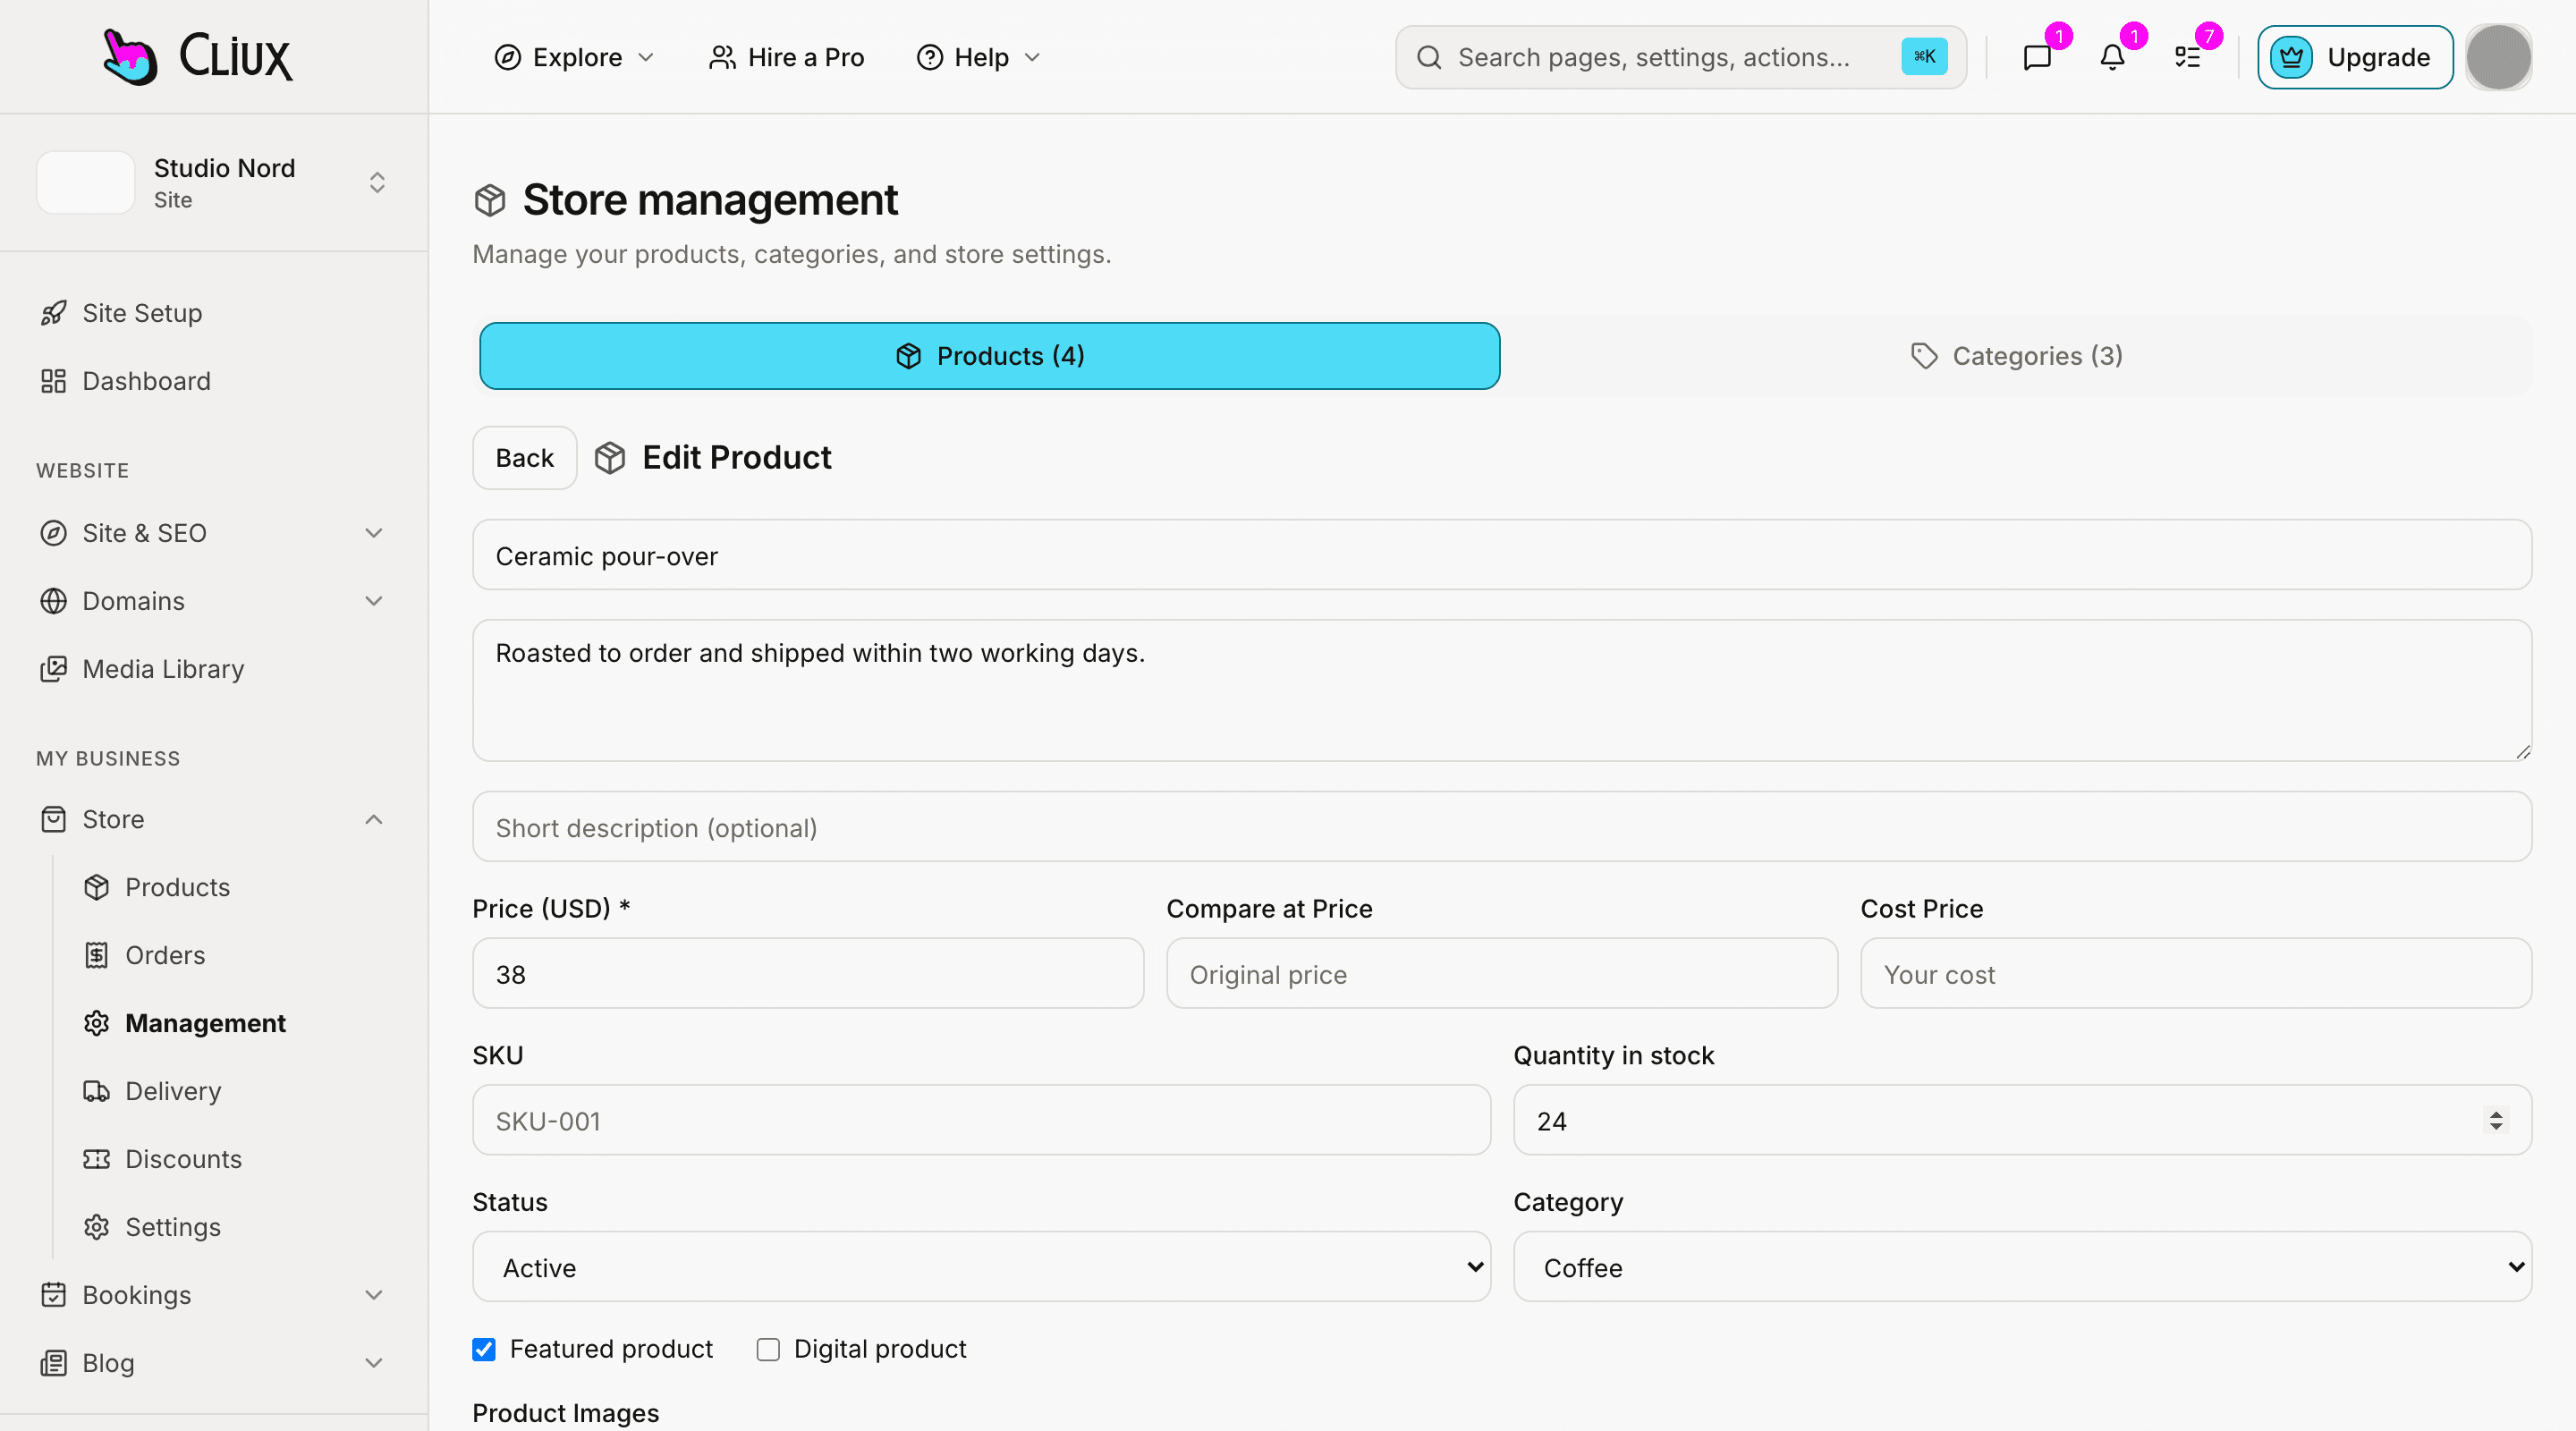Click the Quantity in stock stepper arrows

click(2496, 1120)
